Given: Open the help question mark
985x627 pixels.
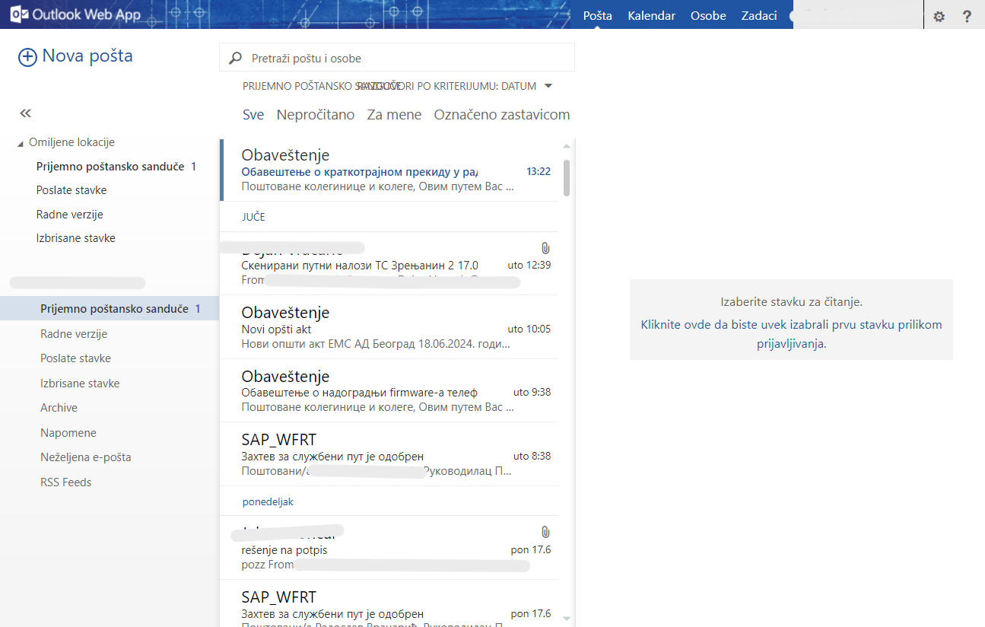Looking at the screenshot, I should (967, 16).
